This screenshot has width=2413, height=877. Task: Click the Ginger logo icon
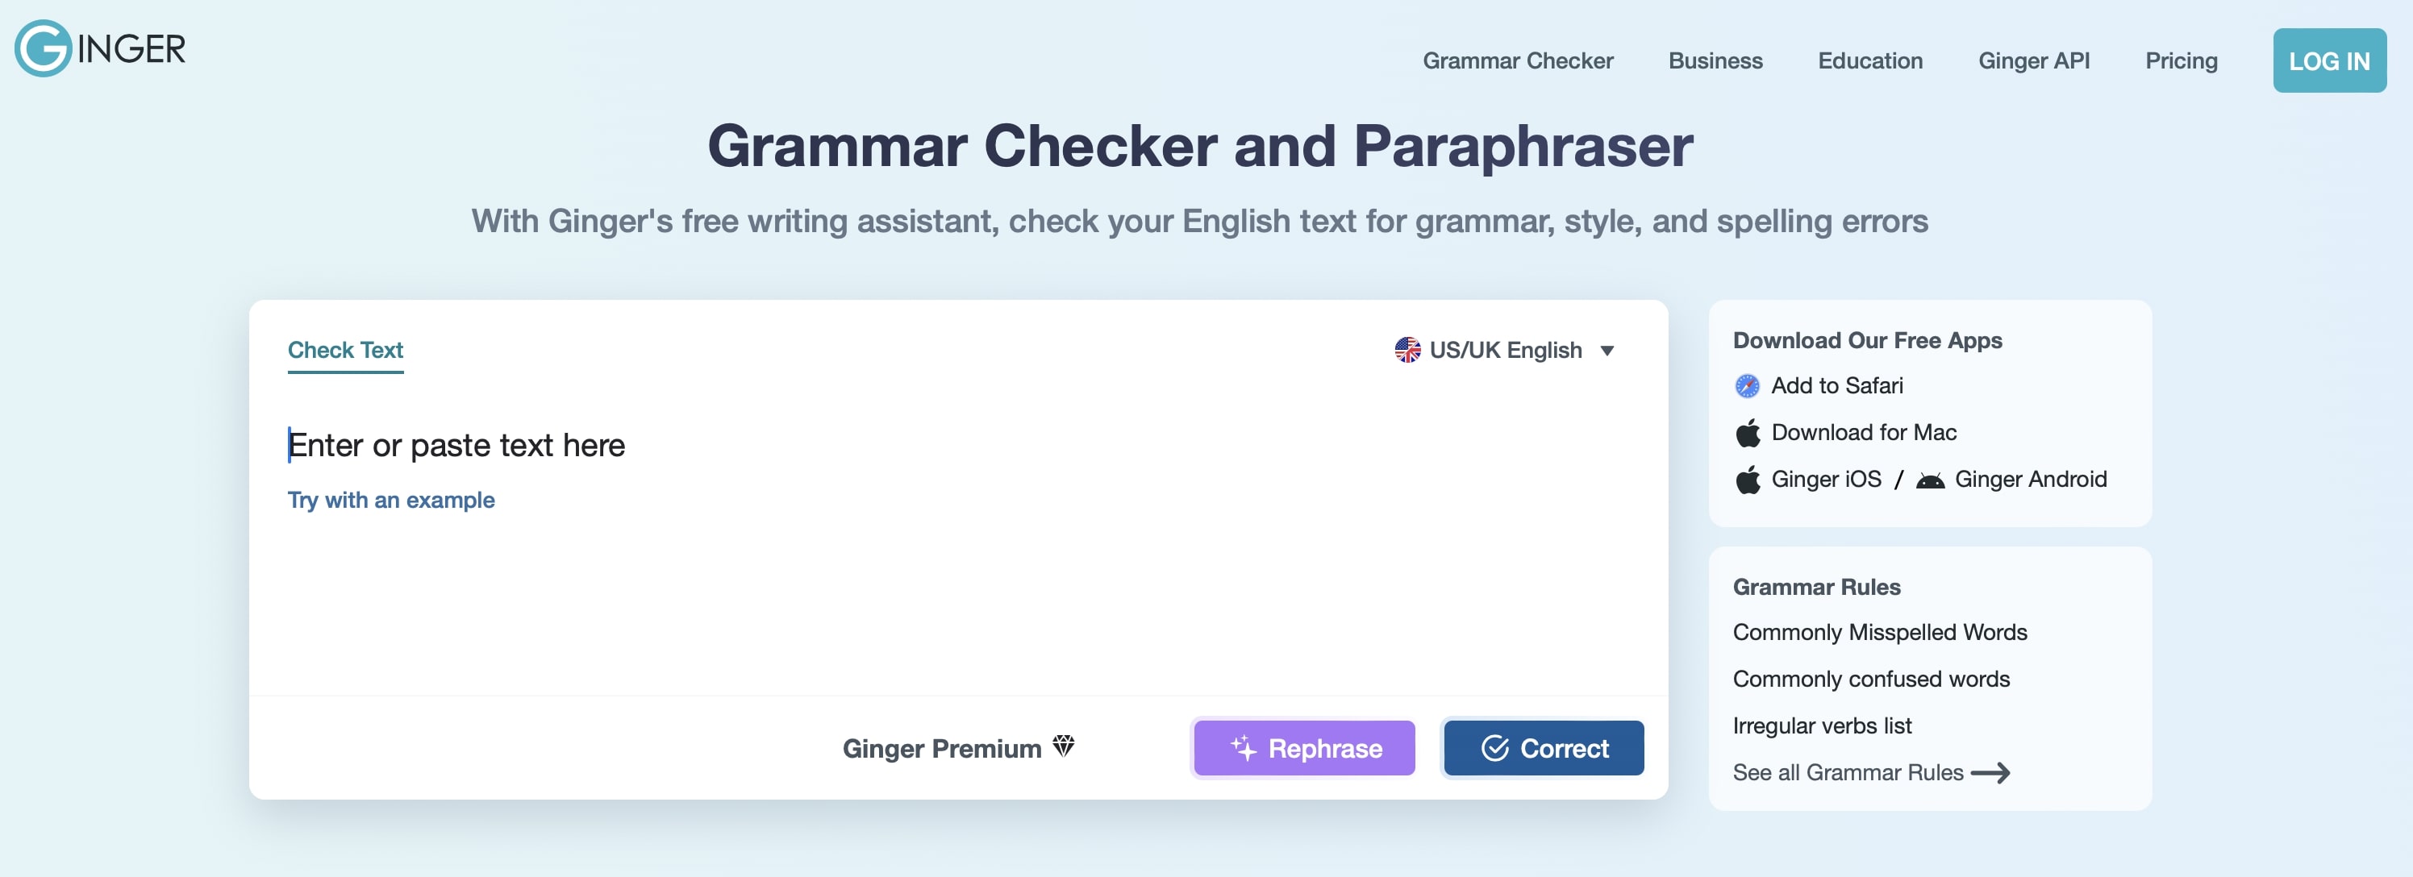tap(43, 48)
